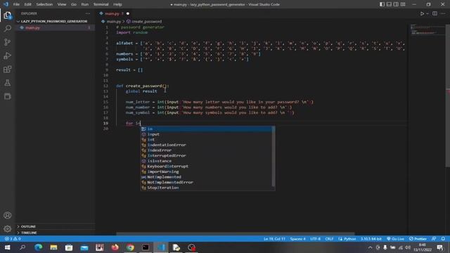The height and width of the screenshot is (253, 450).
Task: Click the code minimap preview
Action: [426, 30]
